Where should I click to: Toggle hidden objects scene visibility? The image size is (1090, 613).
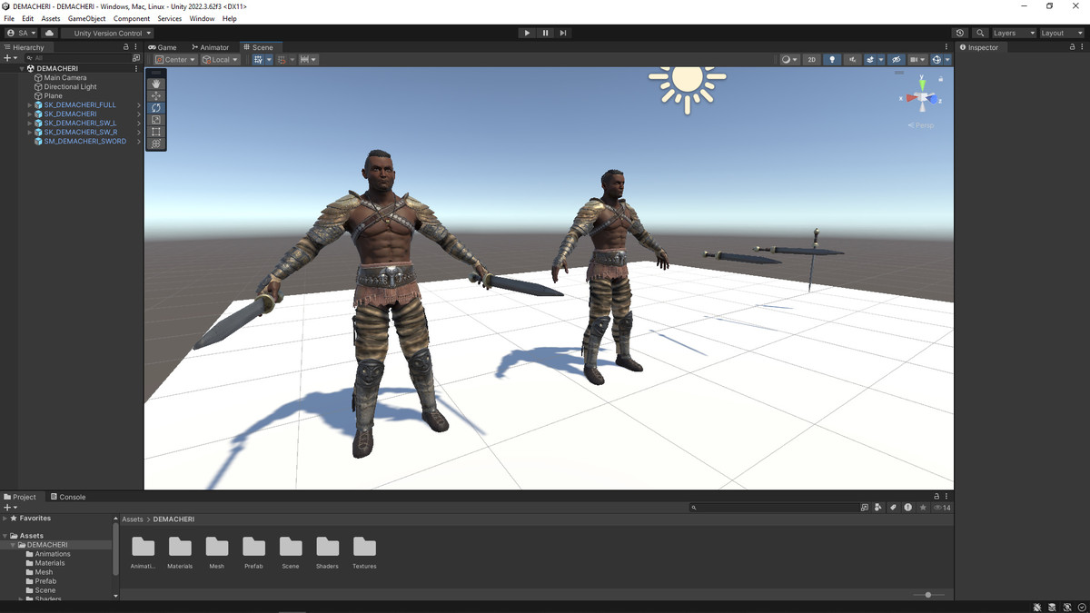pyautogui.click(x=897, y=60)
